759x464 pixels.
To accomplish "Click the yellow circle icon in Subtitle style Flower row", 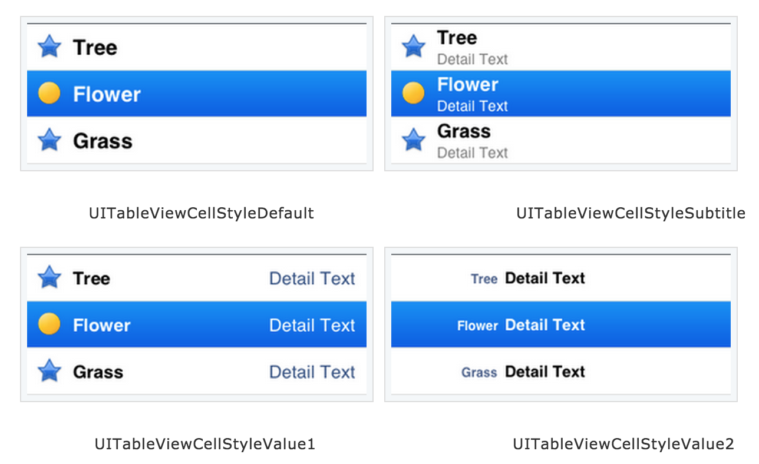I will click(x=414, y=93).
